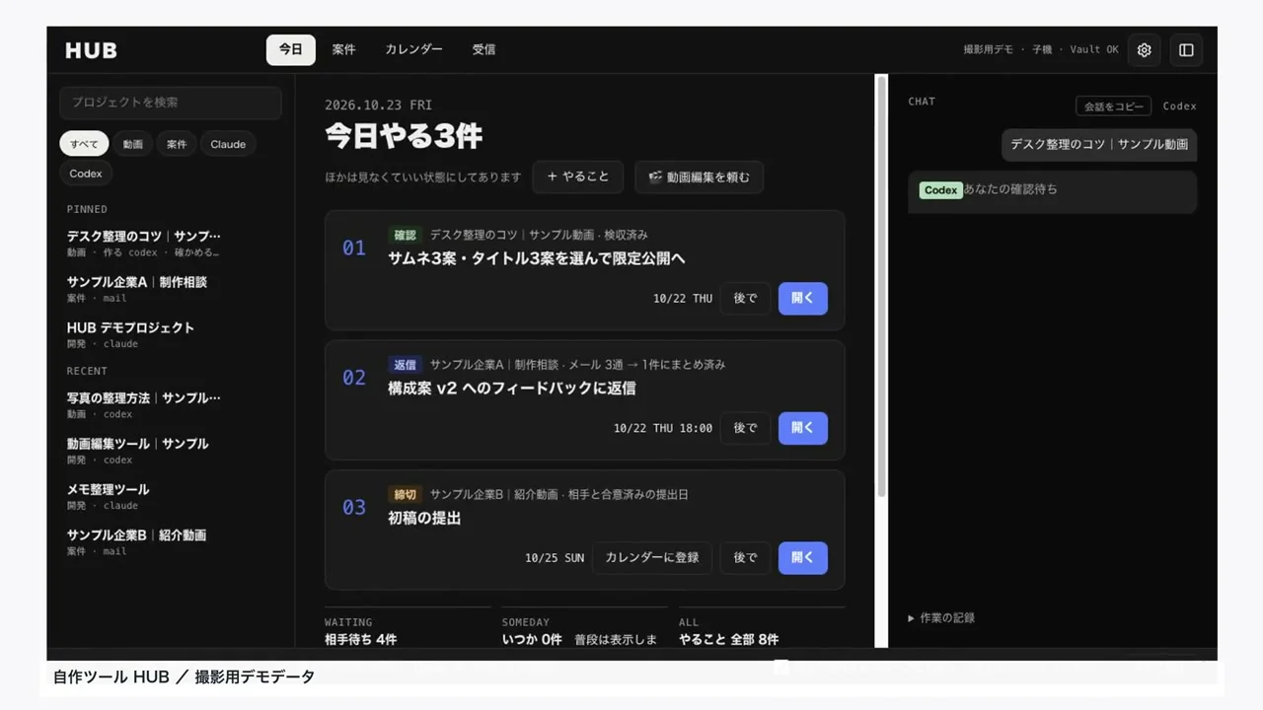This screenshot has height=710, width=1263.
Task: Click the 会話をコピー button in chat
Action: click(x=1113, y=106)
